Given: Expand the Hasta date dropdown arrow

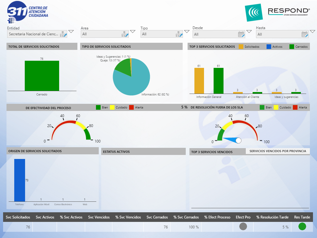Looking at the screenshot, I should pyautogui.click(x=313, y=32).
